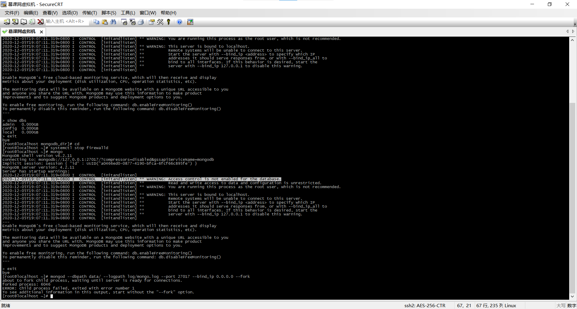Open the 编辑(E) menu
Image resolution: width=577 pixels, height=309 pixels.
pyautogui.click(x=31, y=13)
